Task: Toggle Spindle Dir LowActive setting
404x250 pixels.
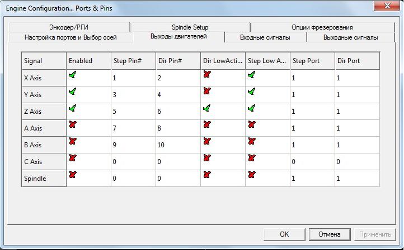Action: 207,175
